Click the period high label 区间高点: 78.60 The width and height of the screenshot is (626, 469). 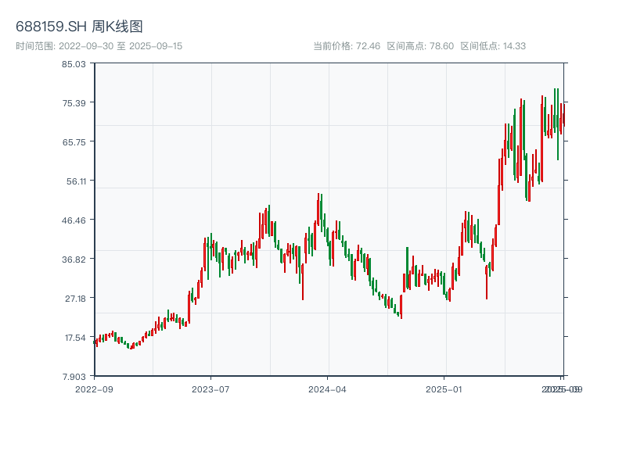point(420,46)
